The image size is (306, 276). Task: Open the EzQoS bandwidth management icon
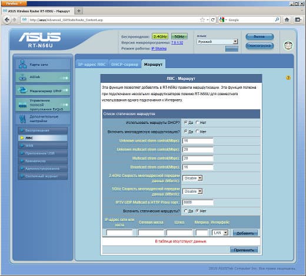coord(22,105)
